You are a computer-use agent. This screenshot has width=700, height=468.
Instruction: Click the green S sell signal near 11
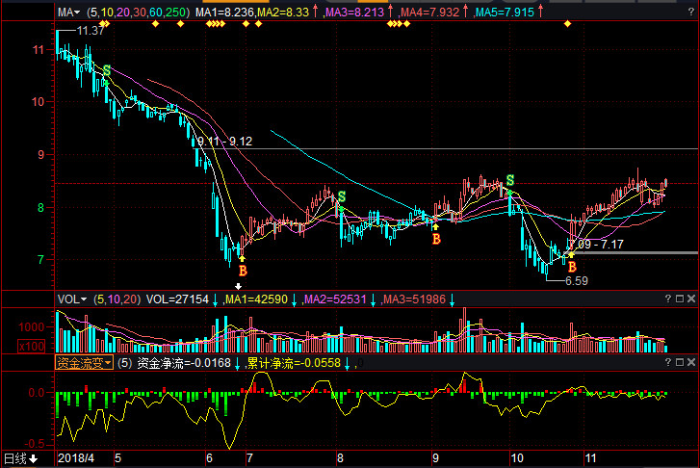(x=106, y=70)
